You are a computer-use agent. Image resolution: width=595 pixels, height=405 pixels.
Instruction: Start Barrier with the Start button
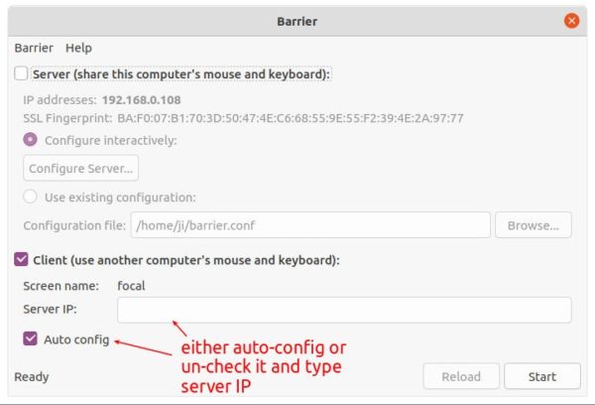pyautogui.click(x=542, y=376)
